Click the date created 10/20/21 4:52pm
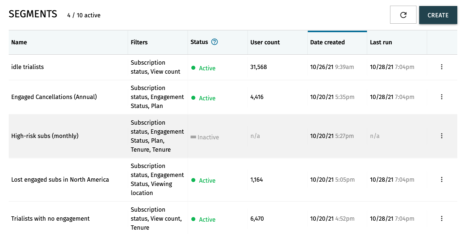Image resolution: width=463 pixels, height=234 pixels. coord(333,219)
